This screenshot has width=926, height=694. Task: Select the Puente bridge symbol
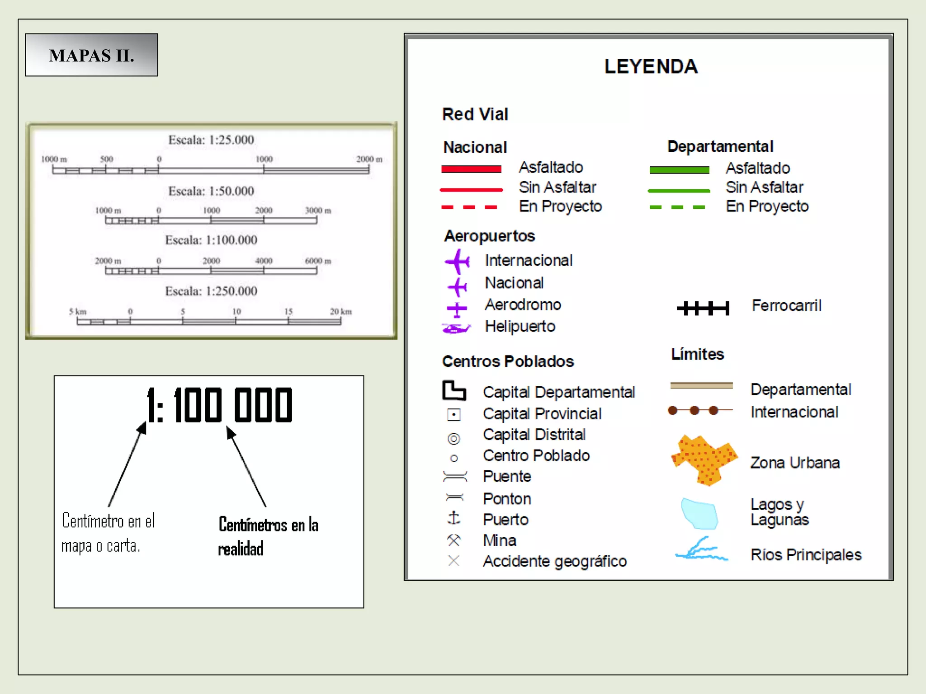tap(455, 477)
